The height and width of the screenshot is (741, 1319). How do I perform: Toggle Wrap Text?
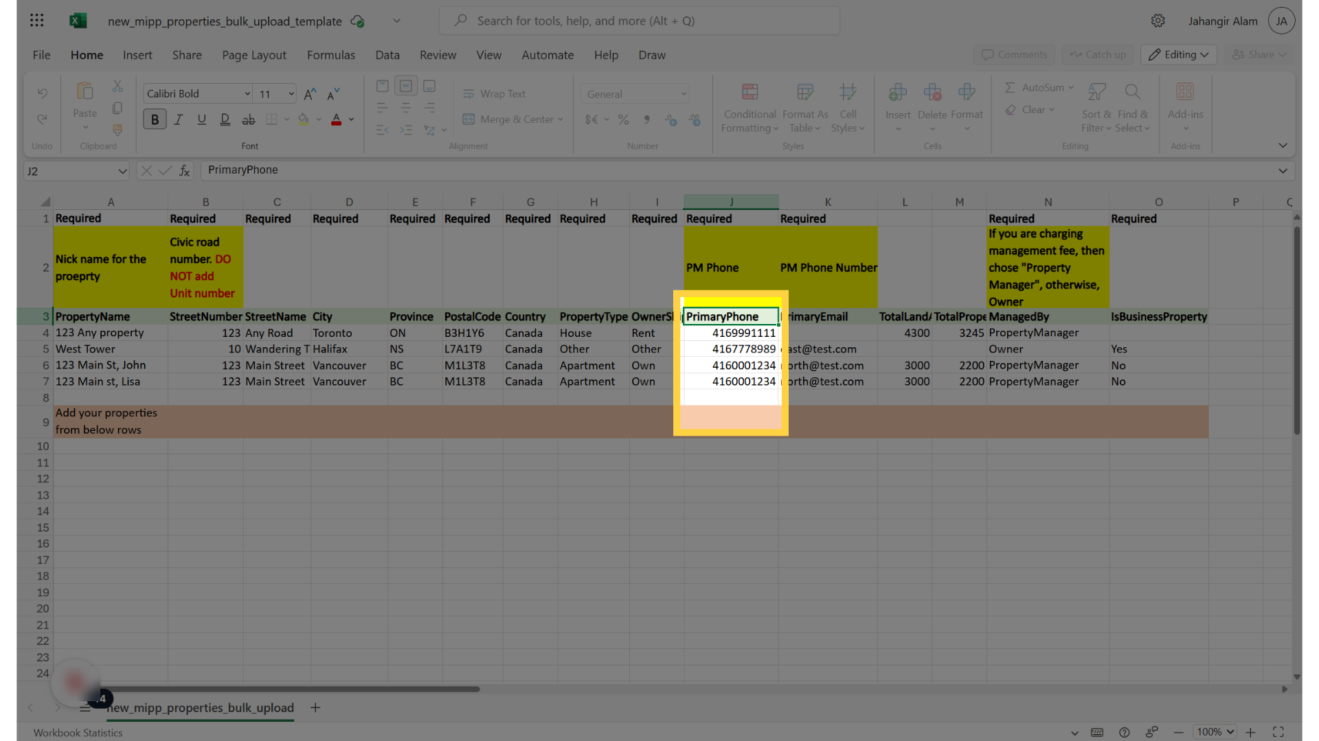coord(494,94)
